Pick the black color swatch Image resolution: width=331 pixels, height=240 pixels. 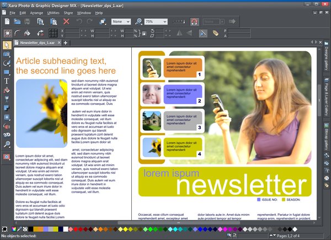point(30,229)
